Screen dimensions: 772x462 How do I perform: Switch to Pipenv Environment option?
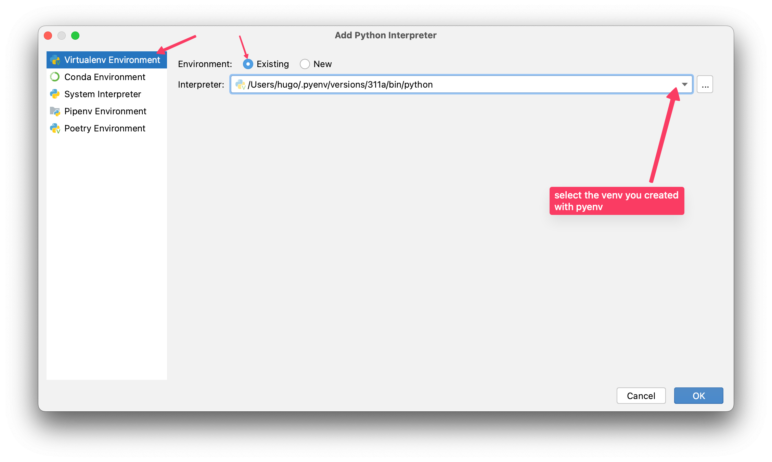point(105,111)
